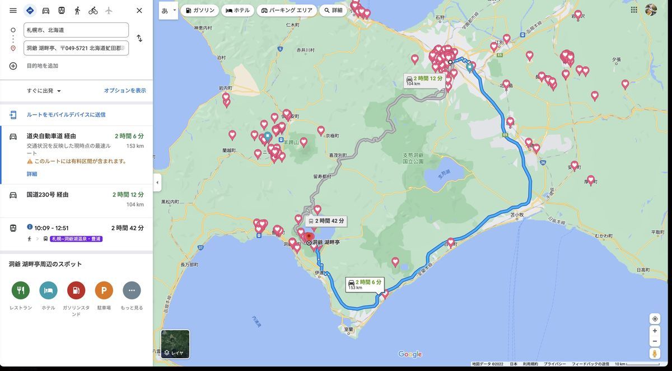Search nearby ホテル hotels round icon
The height and width of the screenshot is (371, 672).
tap(48, 290)
